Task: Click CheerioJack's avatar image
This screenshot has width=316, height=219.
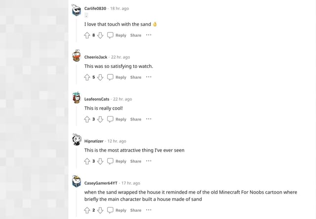Action: pyautogui.click(x=77, y=56)
